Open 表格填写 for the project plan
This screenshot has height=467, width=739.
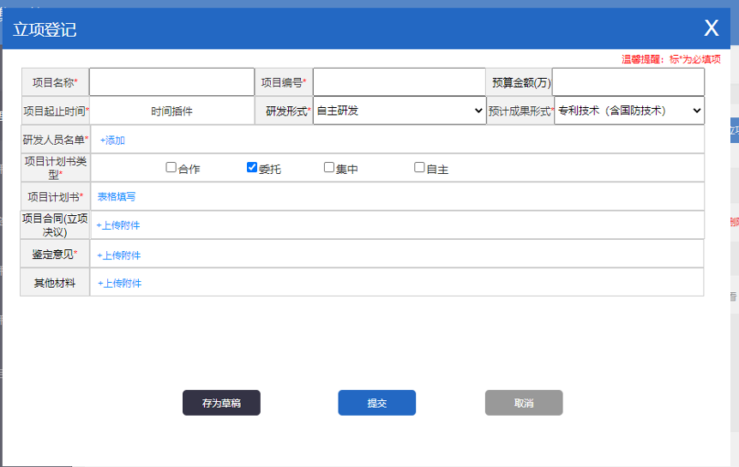pyautogui.click(x=116, y=196)
